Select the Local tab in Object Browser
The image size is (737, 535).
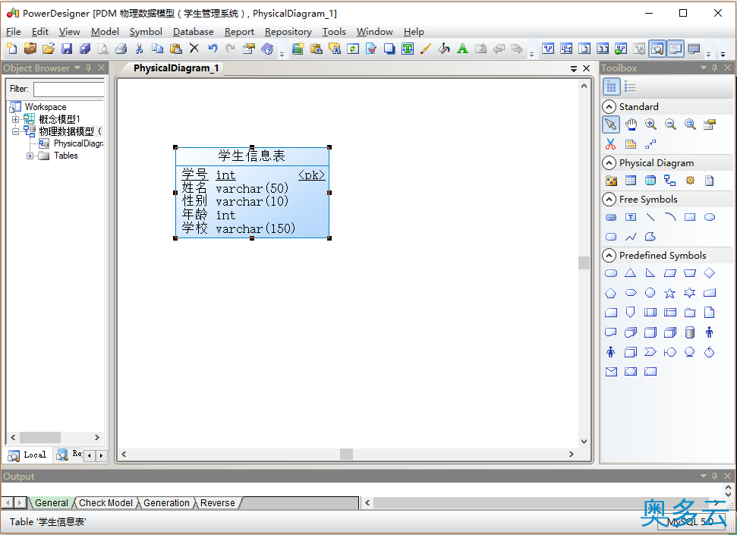pos(28,455)
